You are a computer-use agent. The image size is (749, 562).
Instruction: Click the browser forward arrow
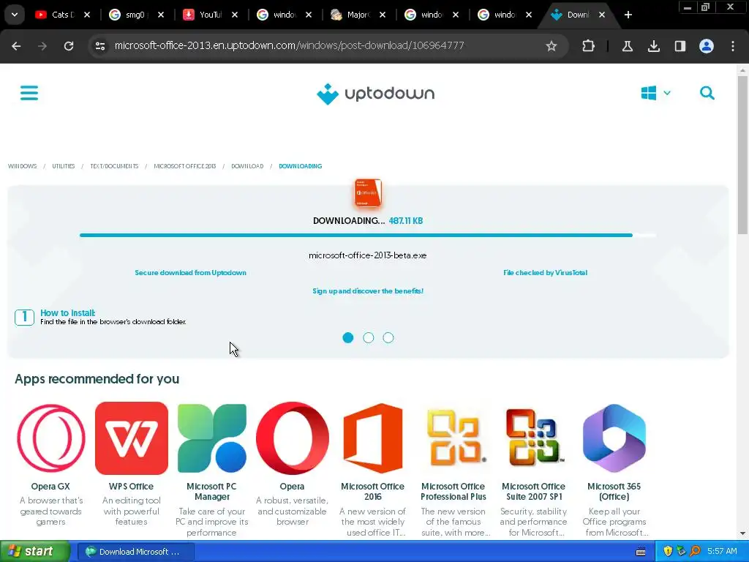point(42,46)
